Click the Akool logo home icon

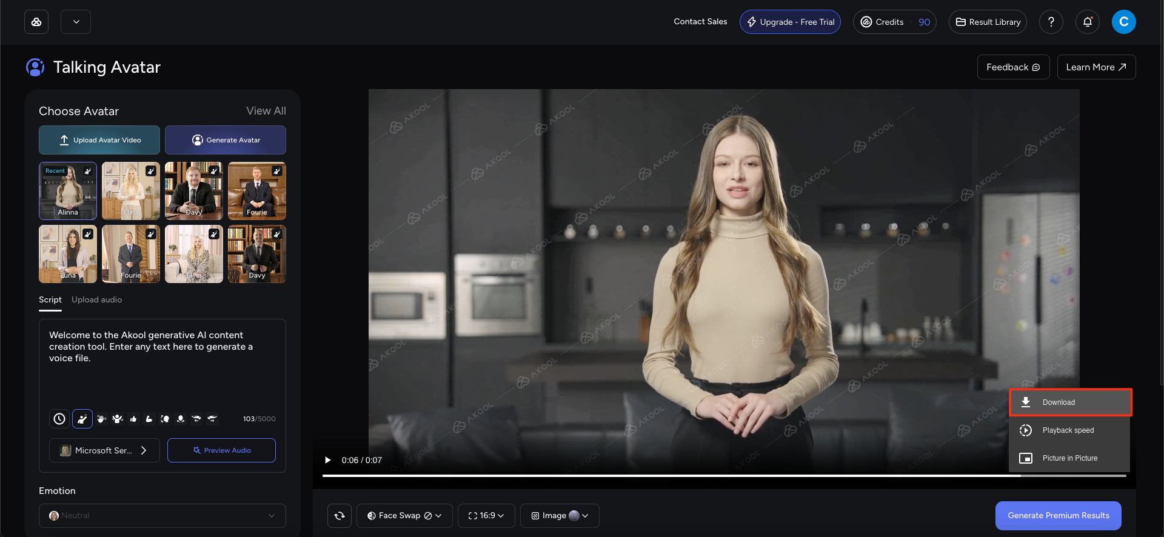(x=36, y=22)
